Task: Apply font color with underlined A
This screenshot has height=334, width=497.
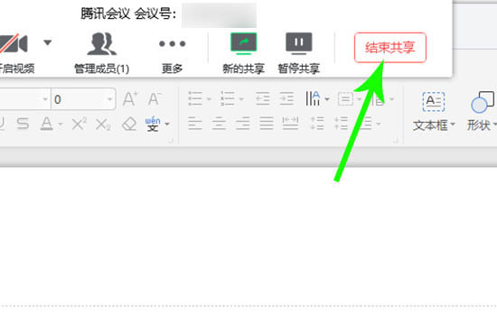Action: 47,124
